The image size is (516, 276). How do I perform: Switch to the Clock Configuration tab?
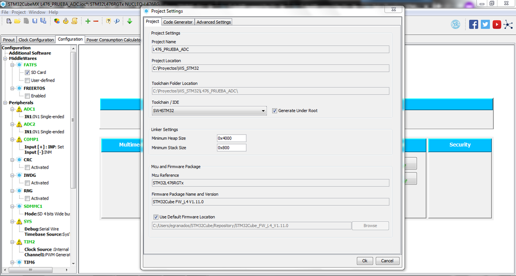(x=36, y=39)
